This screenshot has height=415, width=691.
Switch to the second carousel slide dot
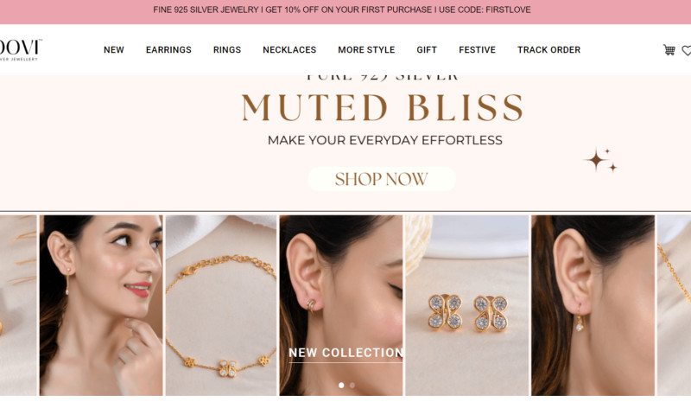pyautogui.click(x=352, y=385)
